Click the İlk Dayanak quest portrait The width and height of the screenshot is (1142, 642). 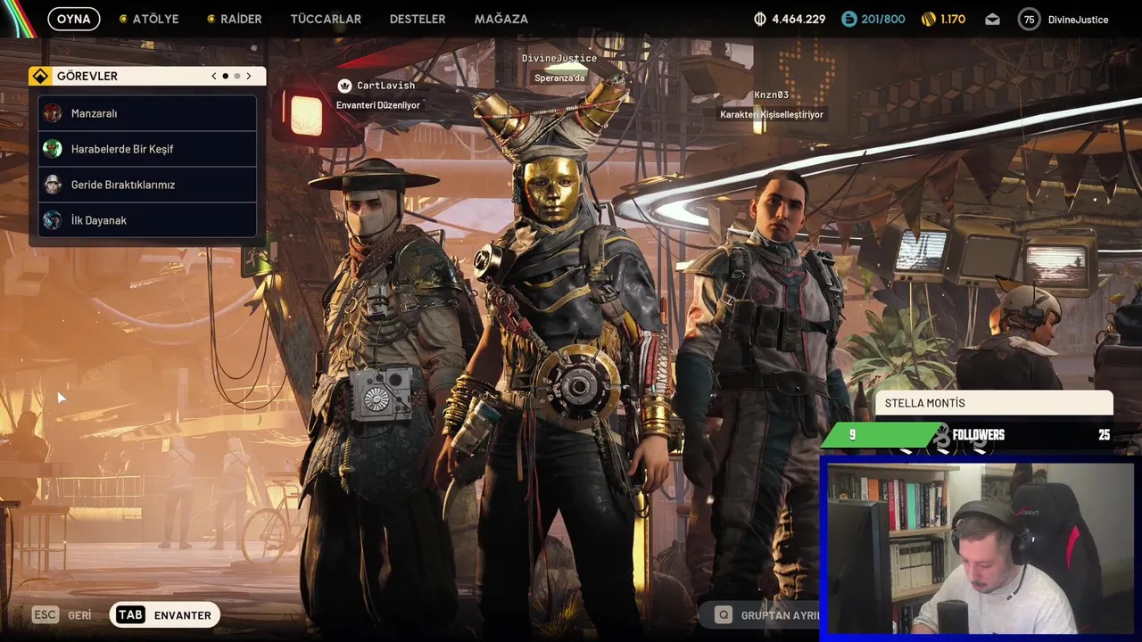coord(53,220)
